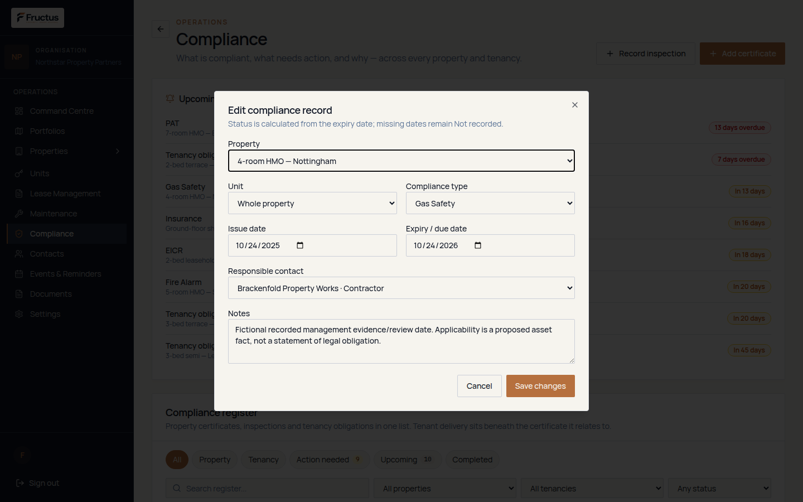This screenshot has width=803, height=502.
Task: Open the Unit dropdown showing Whole property
Action: pos(312,203)
